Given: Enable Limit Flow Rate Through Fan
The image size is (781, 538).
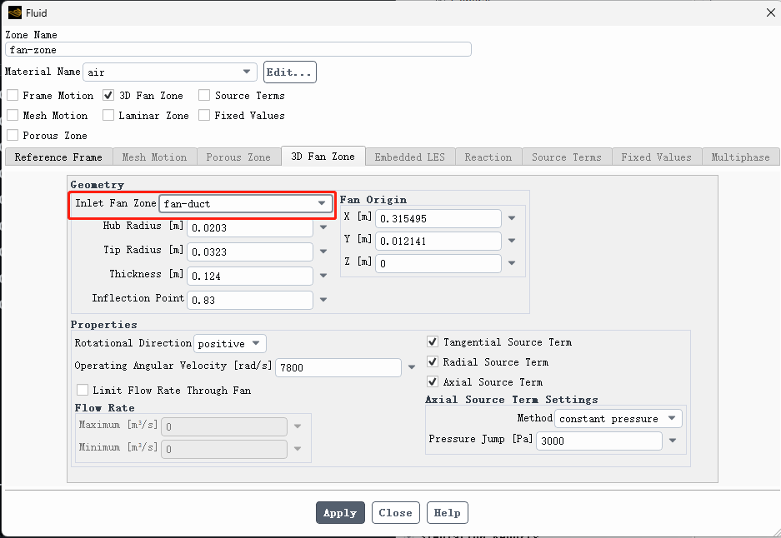Looking at the screenshot, I should [83, 389].
